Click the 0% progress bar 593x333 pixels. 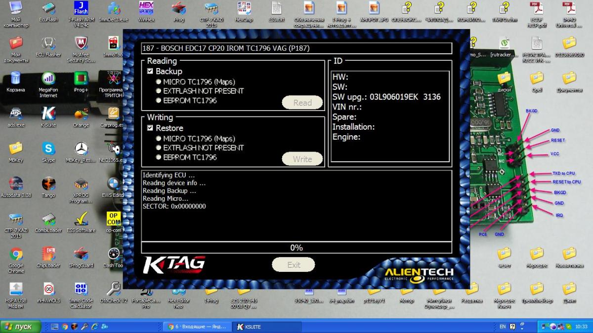coord(296,248)
